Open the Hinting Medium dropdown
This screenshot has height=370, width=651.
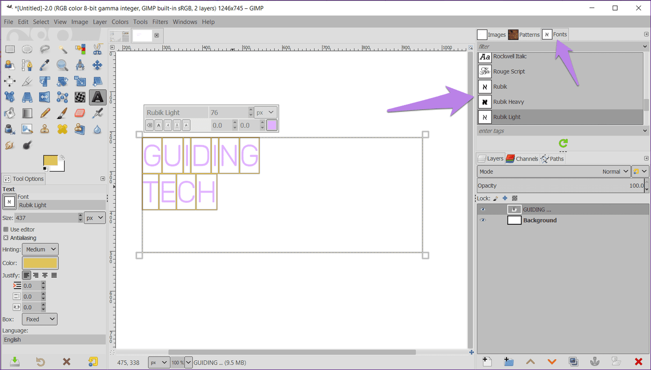pyautogui.click(x=41, y=249)
